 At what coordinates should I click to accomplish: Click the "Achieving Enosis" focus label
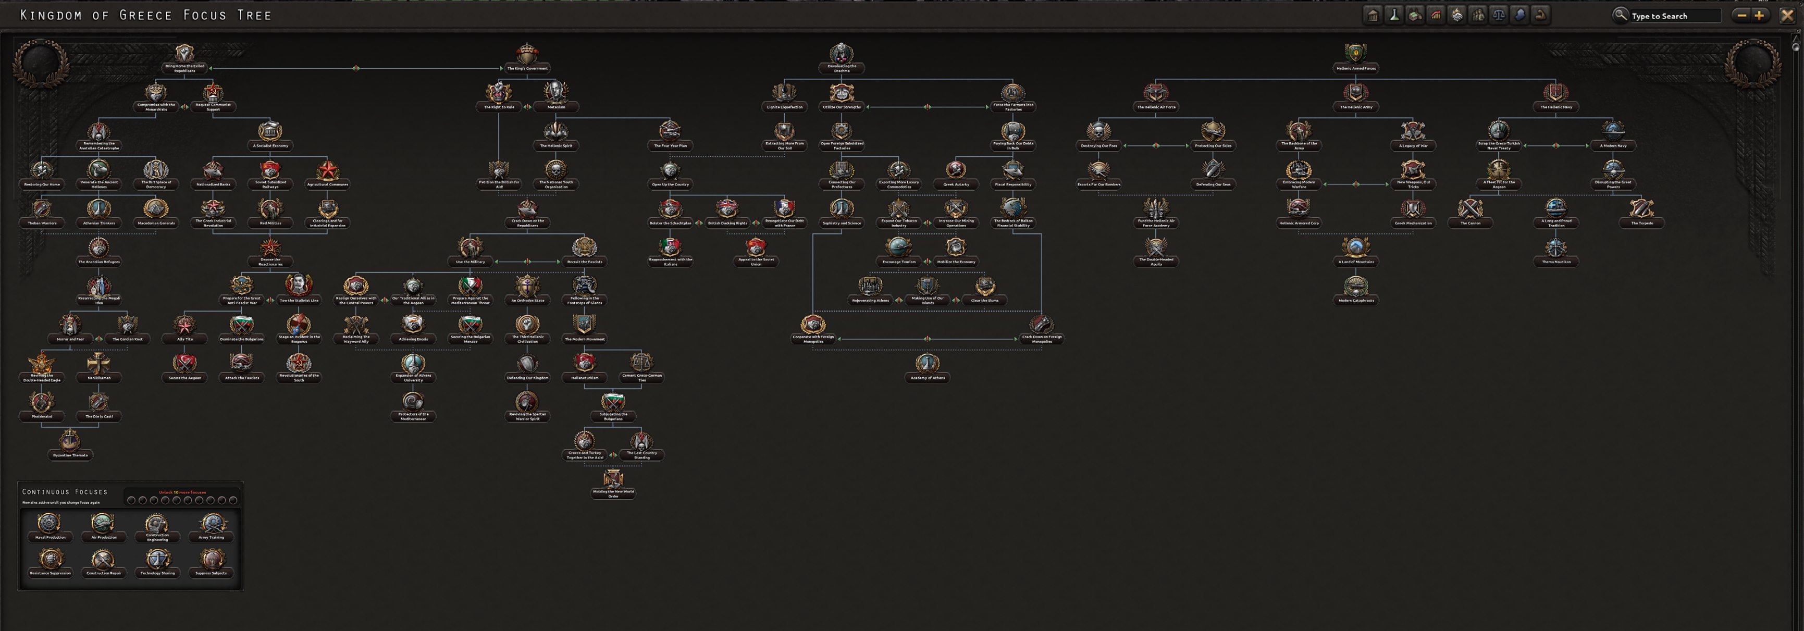point(413,340)
